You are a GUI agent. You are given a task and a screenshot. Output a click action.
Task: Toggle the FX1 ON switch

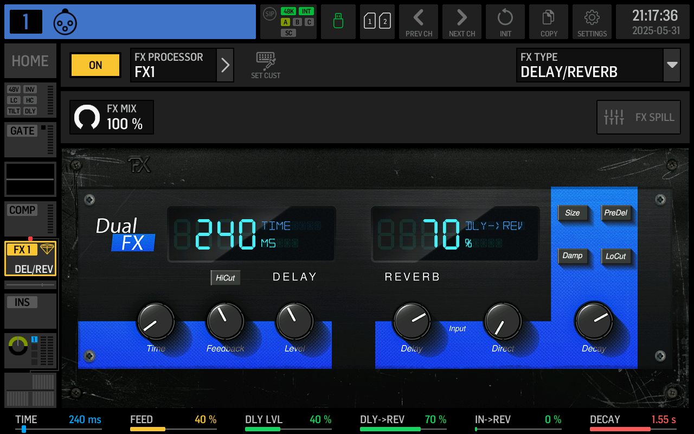tap(95, 65)
